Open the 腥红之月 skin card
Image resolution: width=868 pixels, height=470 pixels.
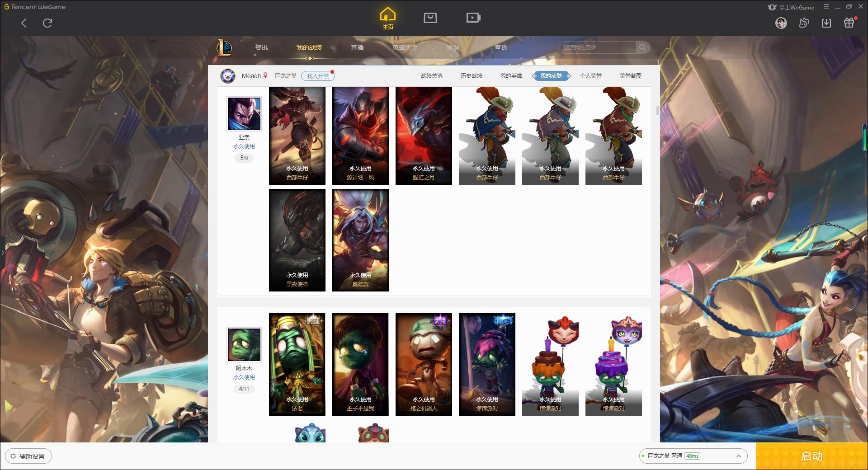(x=424, y=136)
